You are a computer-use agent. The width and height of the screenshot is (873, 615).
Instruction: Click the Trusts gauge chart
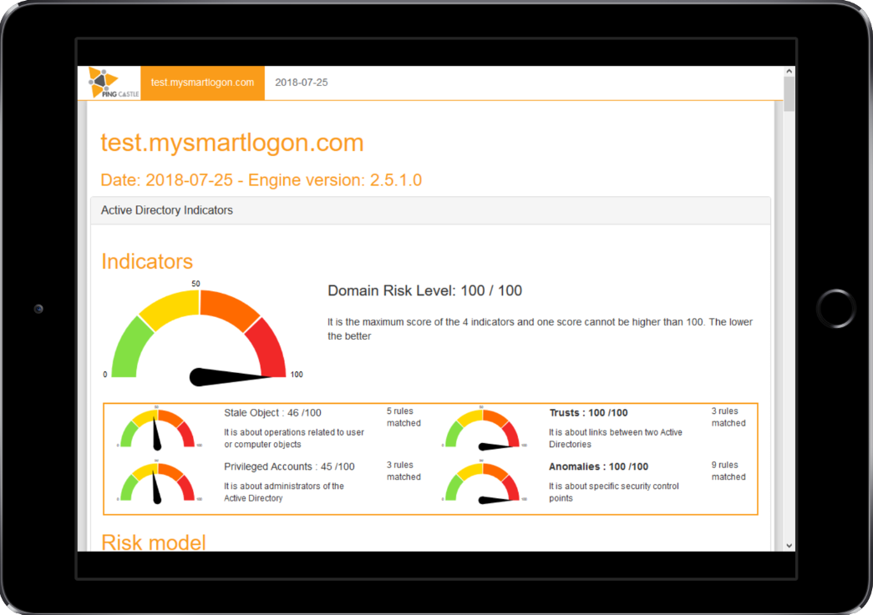484,427
